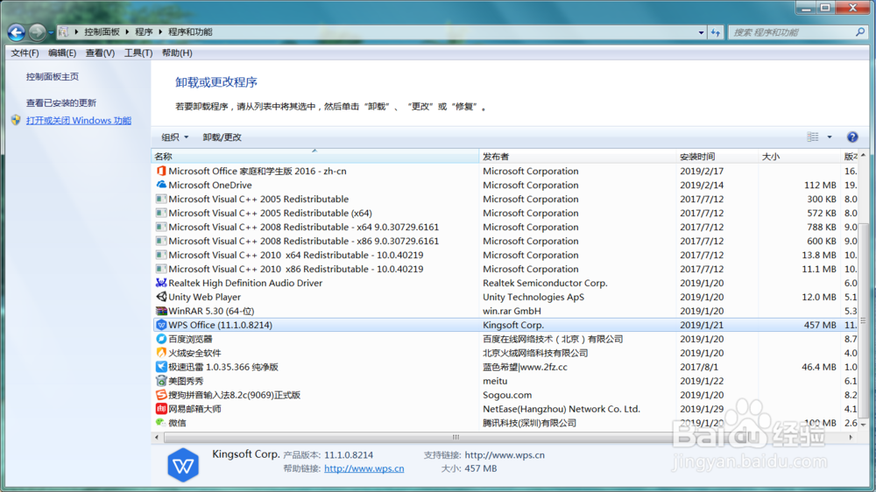Sort by 发布者 column header

pos(577,157)
